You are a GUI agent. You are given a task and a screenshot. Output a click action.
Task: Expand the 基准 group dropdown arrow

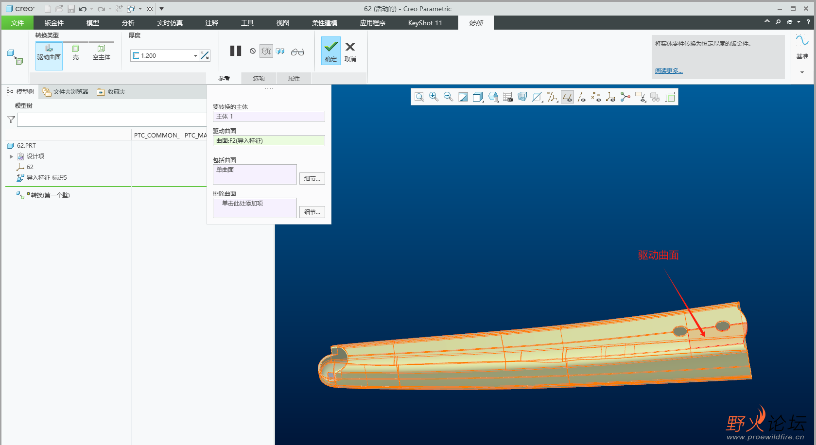pos(802,72)
